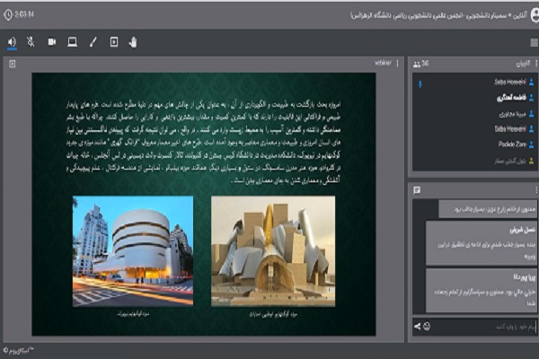Image resolution: width=539 pixels, height=359 pixels.
Task: Expand webinar panel with corner square icon
Action: [13, 64]
